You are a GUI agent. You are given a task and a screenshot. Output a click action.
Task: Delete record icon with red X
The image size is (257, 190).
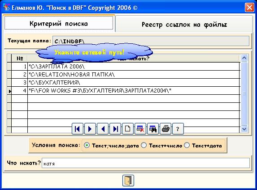140,129
